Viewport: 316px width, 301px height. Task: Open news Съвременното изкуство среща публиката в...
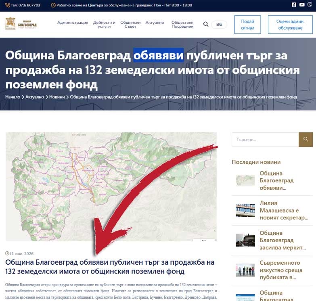[281, 270]
